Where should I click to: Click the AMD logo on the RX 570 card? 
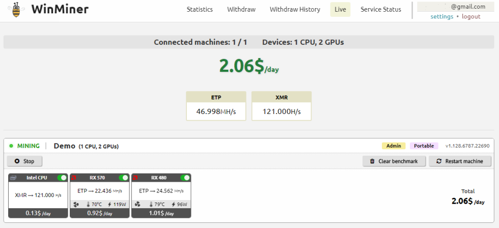[74, 178]
